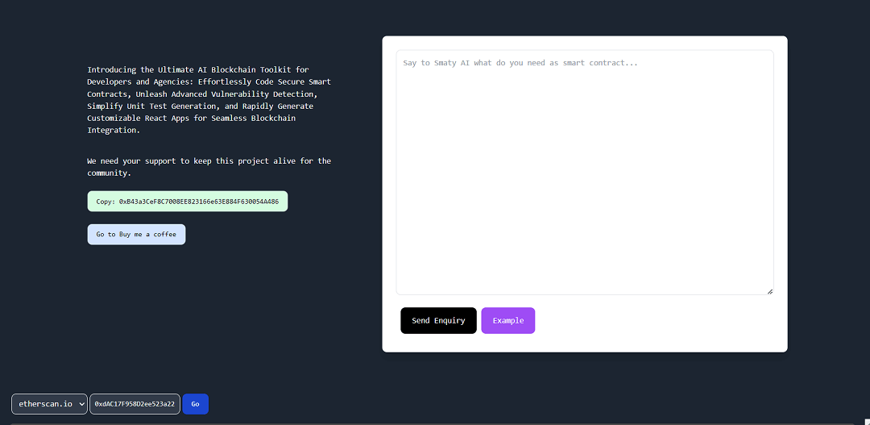Select the 0xdAC17F958D2ee523a22 contract address field
This screenshot has height=425, width=870.
(x=135, y=404)
